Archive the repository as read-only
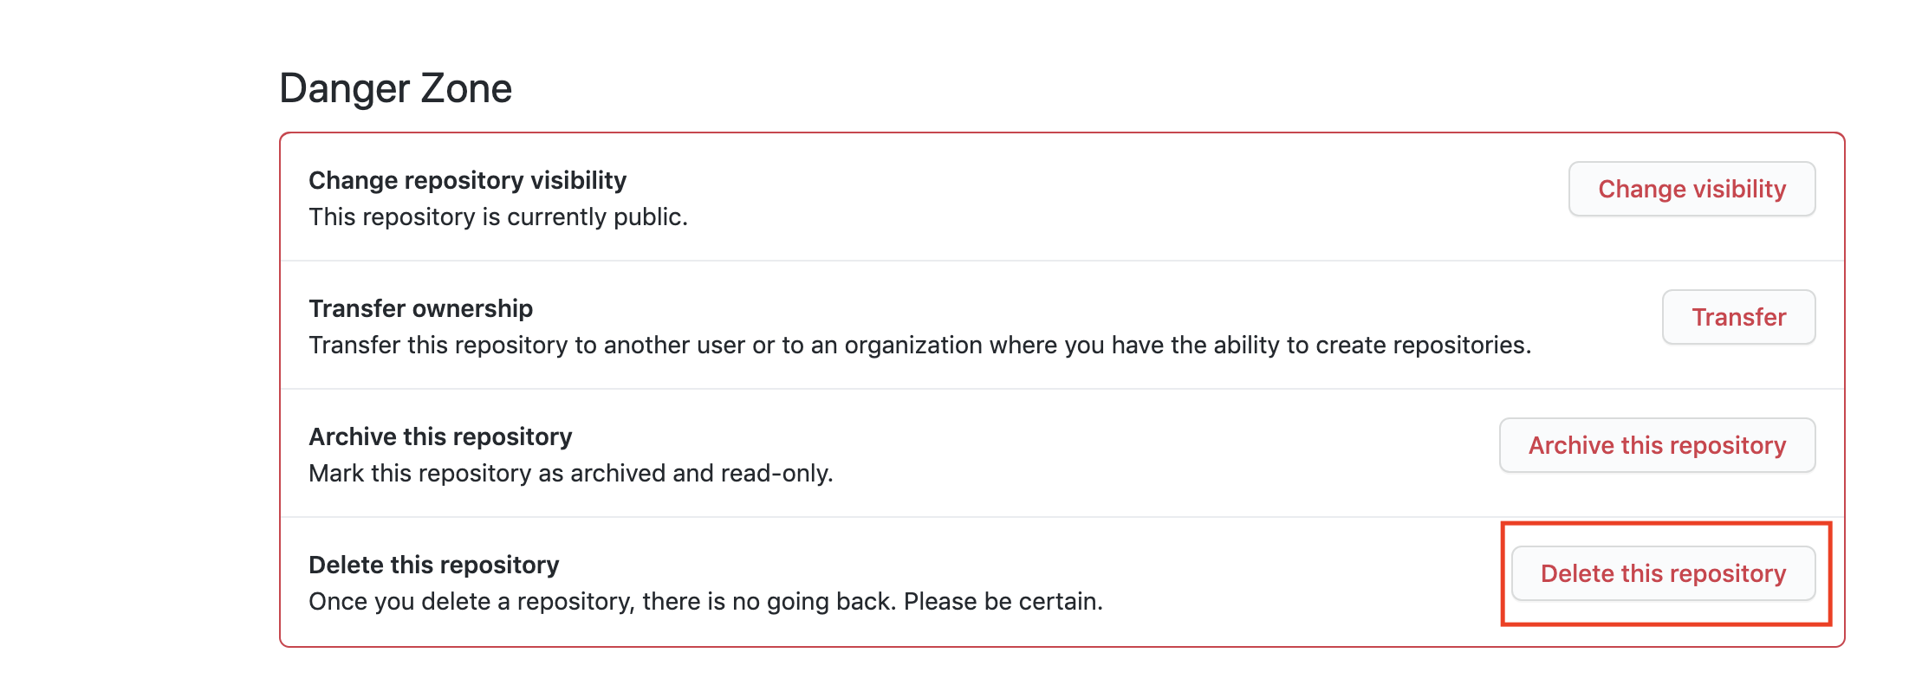Viewport: 1922px width, 698px height. tap(1657, 445)
